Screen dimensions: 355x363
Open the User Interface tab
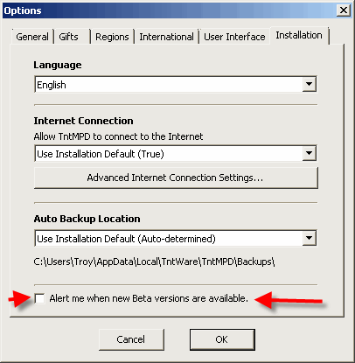[234, 37]
